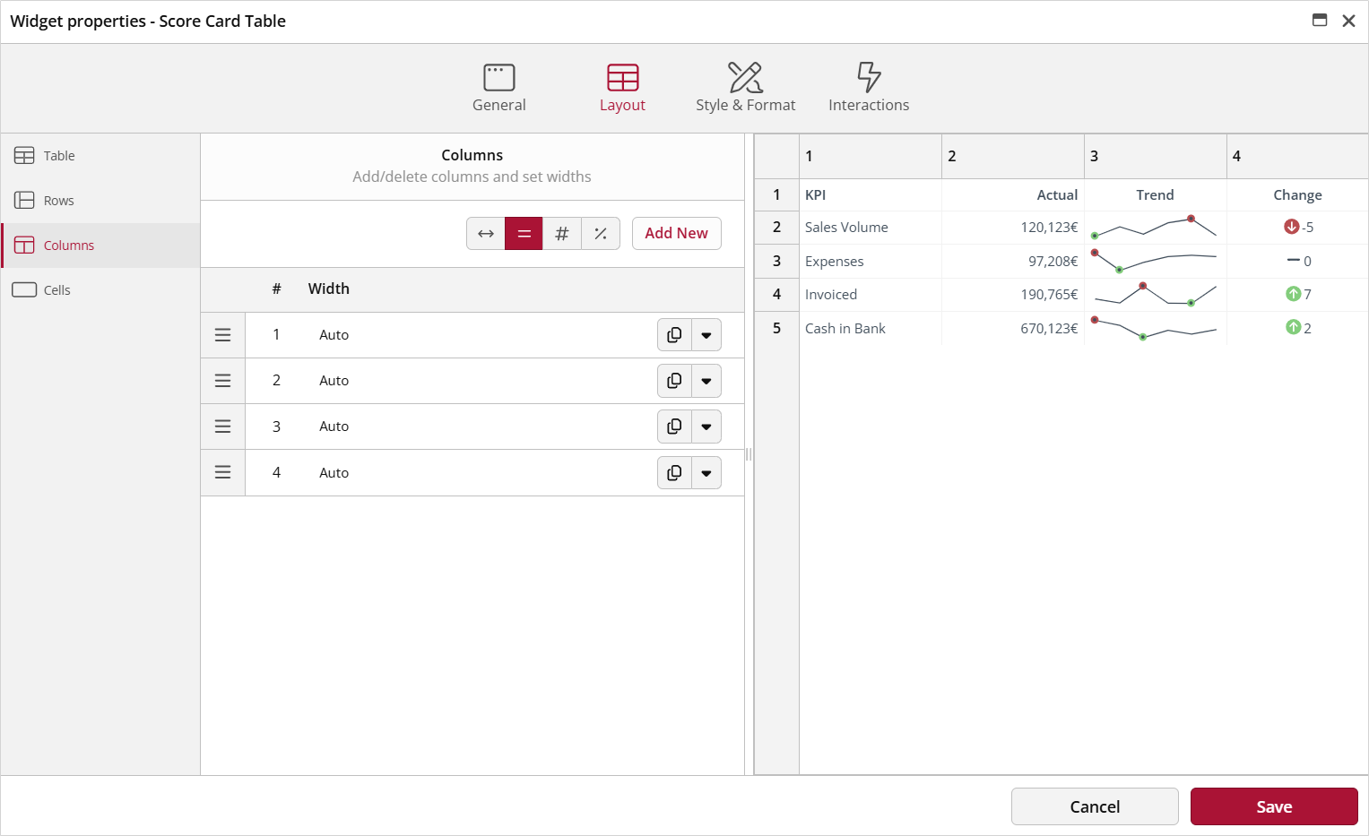Screen dimensions: 1369x836
Task: Click the drag handle for column 3
Action: pos(223,427)
